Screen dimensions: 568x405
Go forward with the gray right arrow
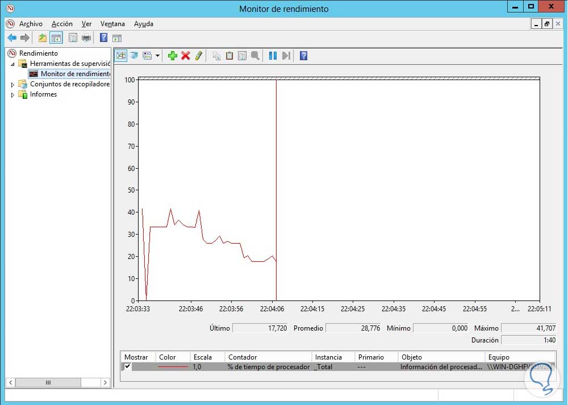click(25, 37)
